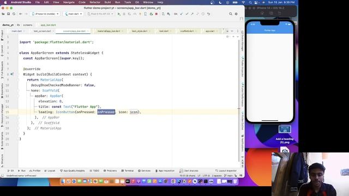Switch to the material/app_bar.dart tab
The height and width of the screenshot is (196, 349).
click(109, 31)
